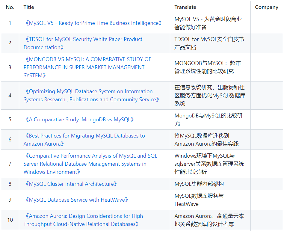Select the row number 7 cell

10,164
